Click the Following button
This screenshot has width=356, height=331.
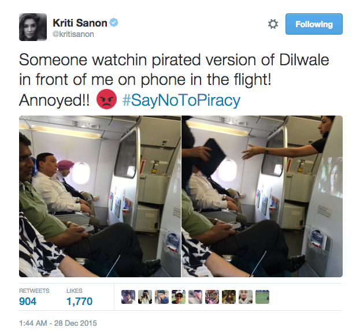(314, 24)
